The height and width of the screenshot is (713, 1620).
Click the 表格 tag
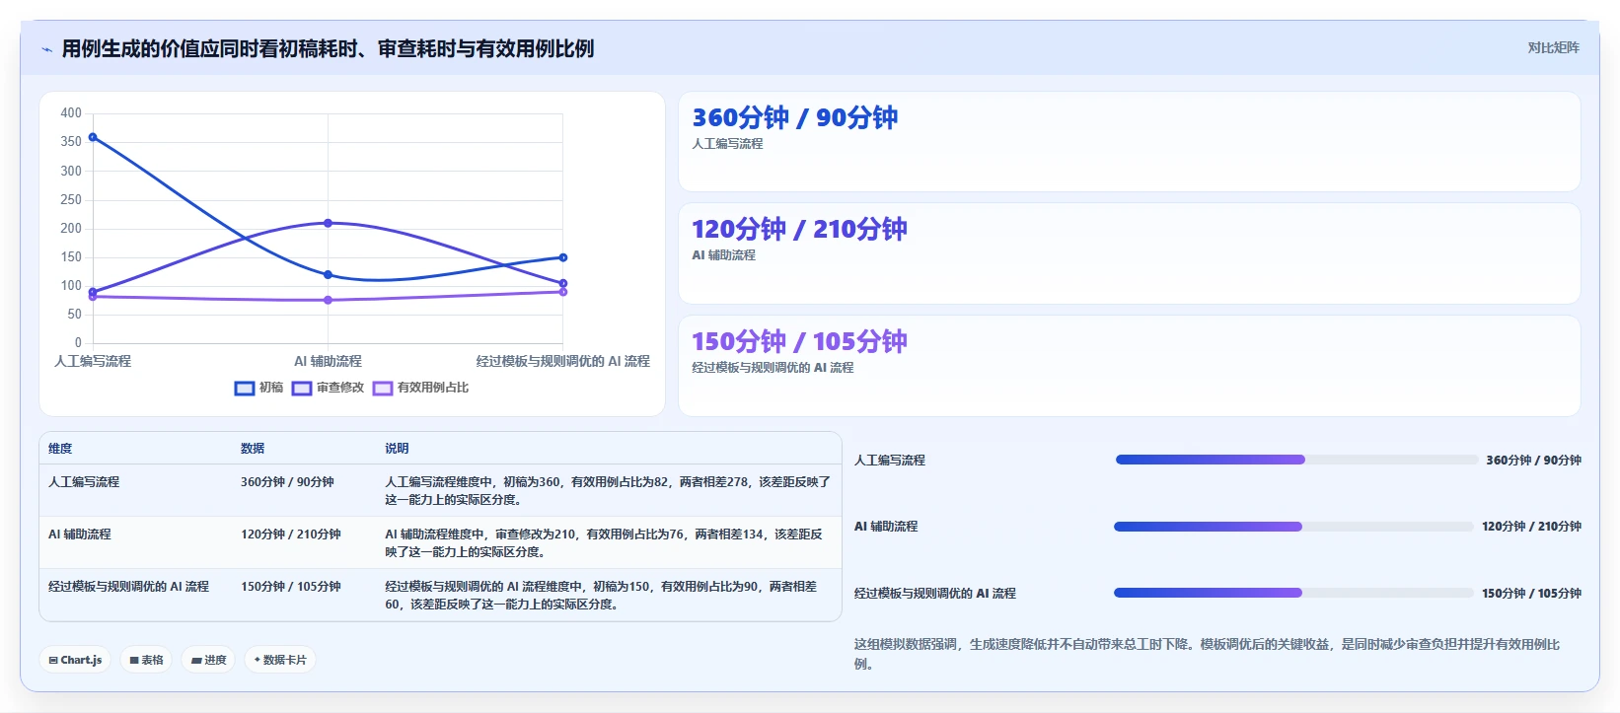click(x=146, y=660)
